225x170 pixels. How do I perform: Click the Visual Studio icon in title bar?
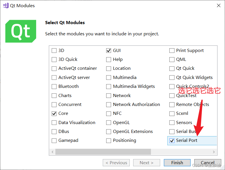(x=6, y=5)
